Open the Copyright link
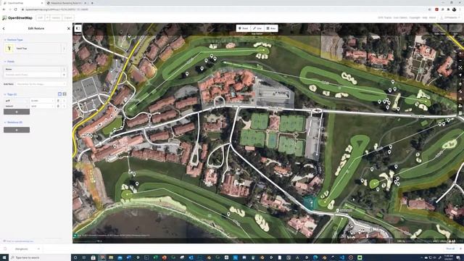Viewport: 464px width, 261px height. tap(415, 17)
